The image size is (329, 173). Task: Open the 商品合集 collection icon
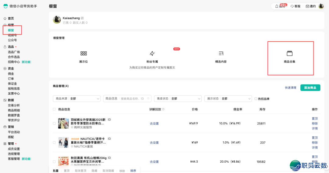coord(289,53)
